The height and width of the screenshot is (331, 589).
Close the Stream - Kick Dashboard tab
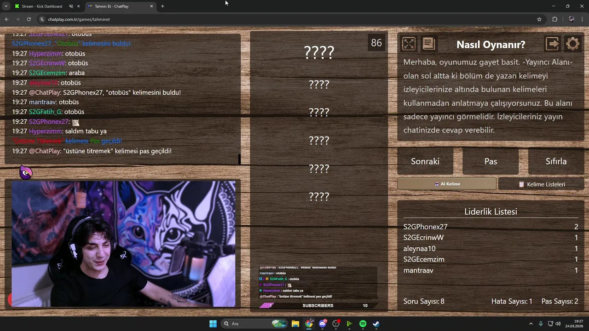click(x=79, y=6)
